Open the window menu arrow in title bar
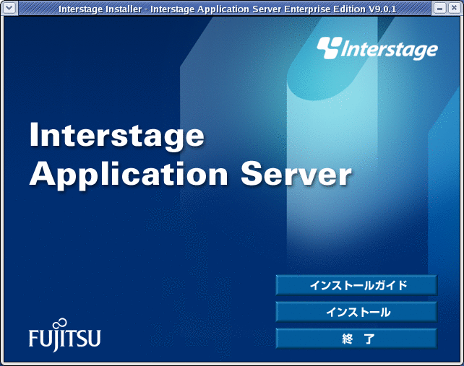 coord(9,8)
